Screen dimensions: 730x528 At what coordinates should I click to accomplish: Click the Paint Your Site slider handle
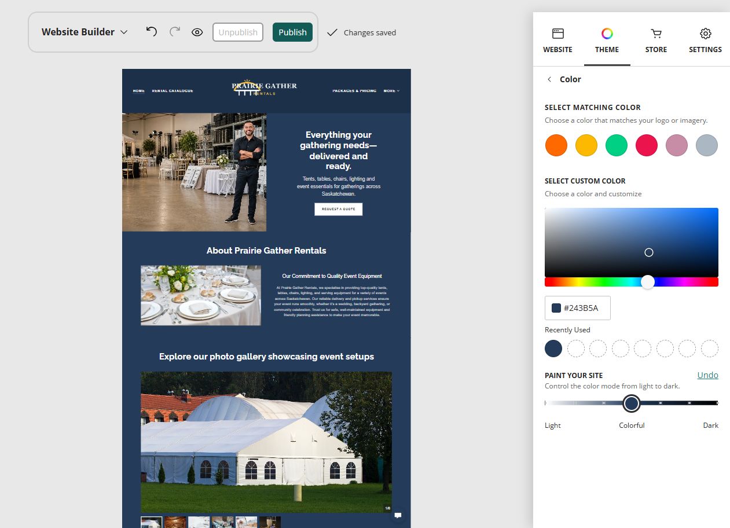pos(632,403)
